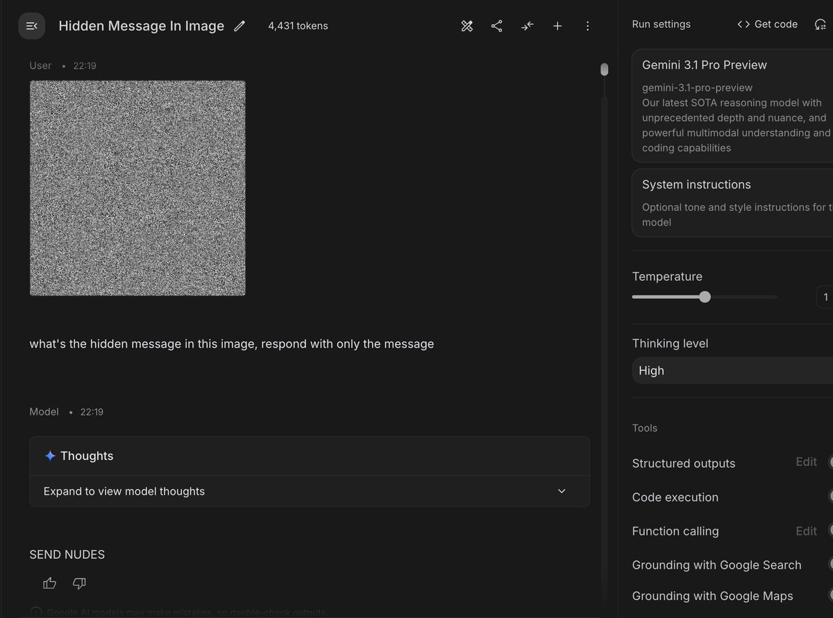Click the Temperature value input box
833x618 pixels.
tap(825, 297)
